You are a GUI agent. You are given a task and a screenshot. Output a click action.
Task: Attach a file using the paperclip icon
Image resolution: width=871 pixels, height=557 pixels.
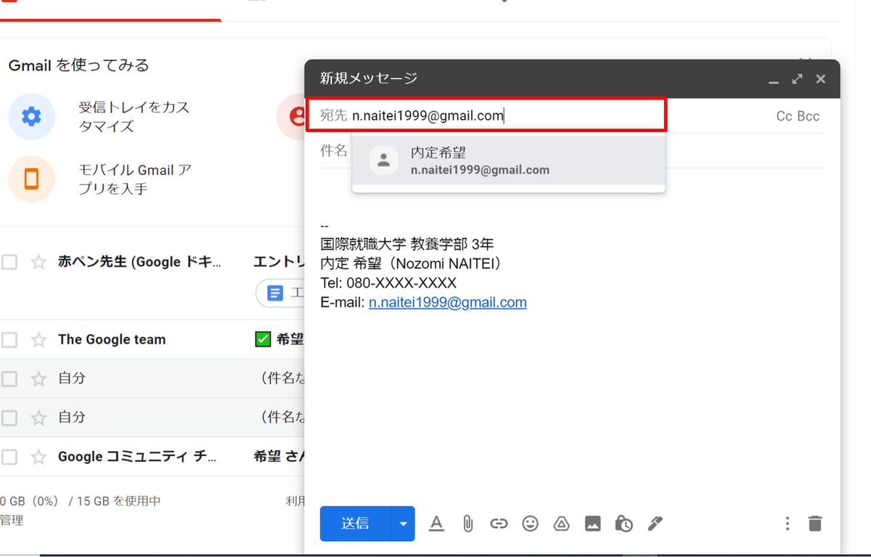[467, 524]
